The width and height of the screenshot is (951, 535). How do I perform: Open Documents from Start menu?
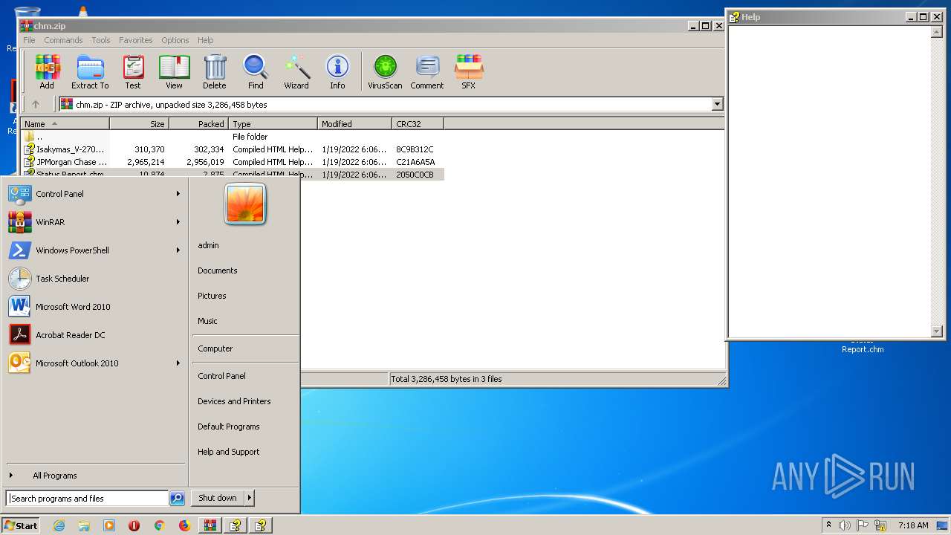click(x=218, y=270)
